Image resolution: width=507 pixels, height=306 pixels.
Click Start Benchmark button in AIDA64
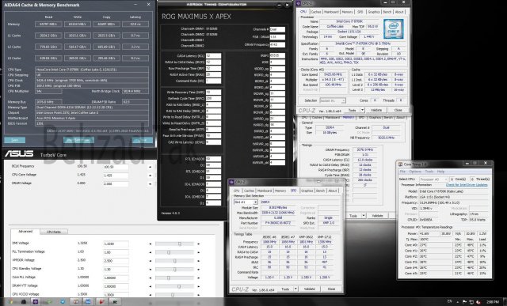78,140
